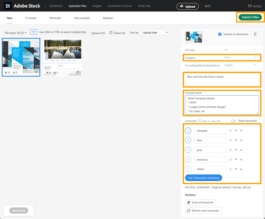Viewport: 265px width, 219px height.
Task: Open the Upload date sort dropdown
Action: [155, 33]
